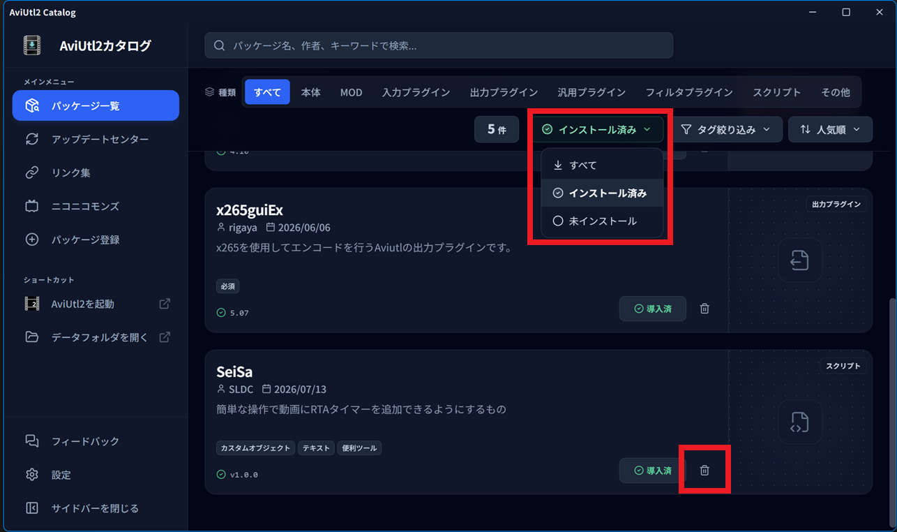Click the 5 件 result count badge
Viewport: 897px width, 532px height.
[497, 129]
